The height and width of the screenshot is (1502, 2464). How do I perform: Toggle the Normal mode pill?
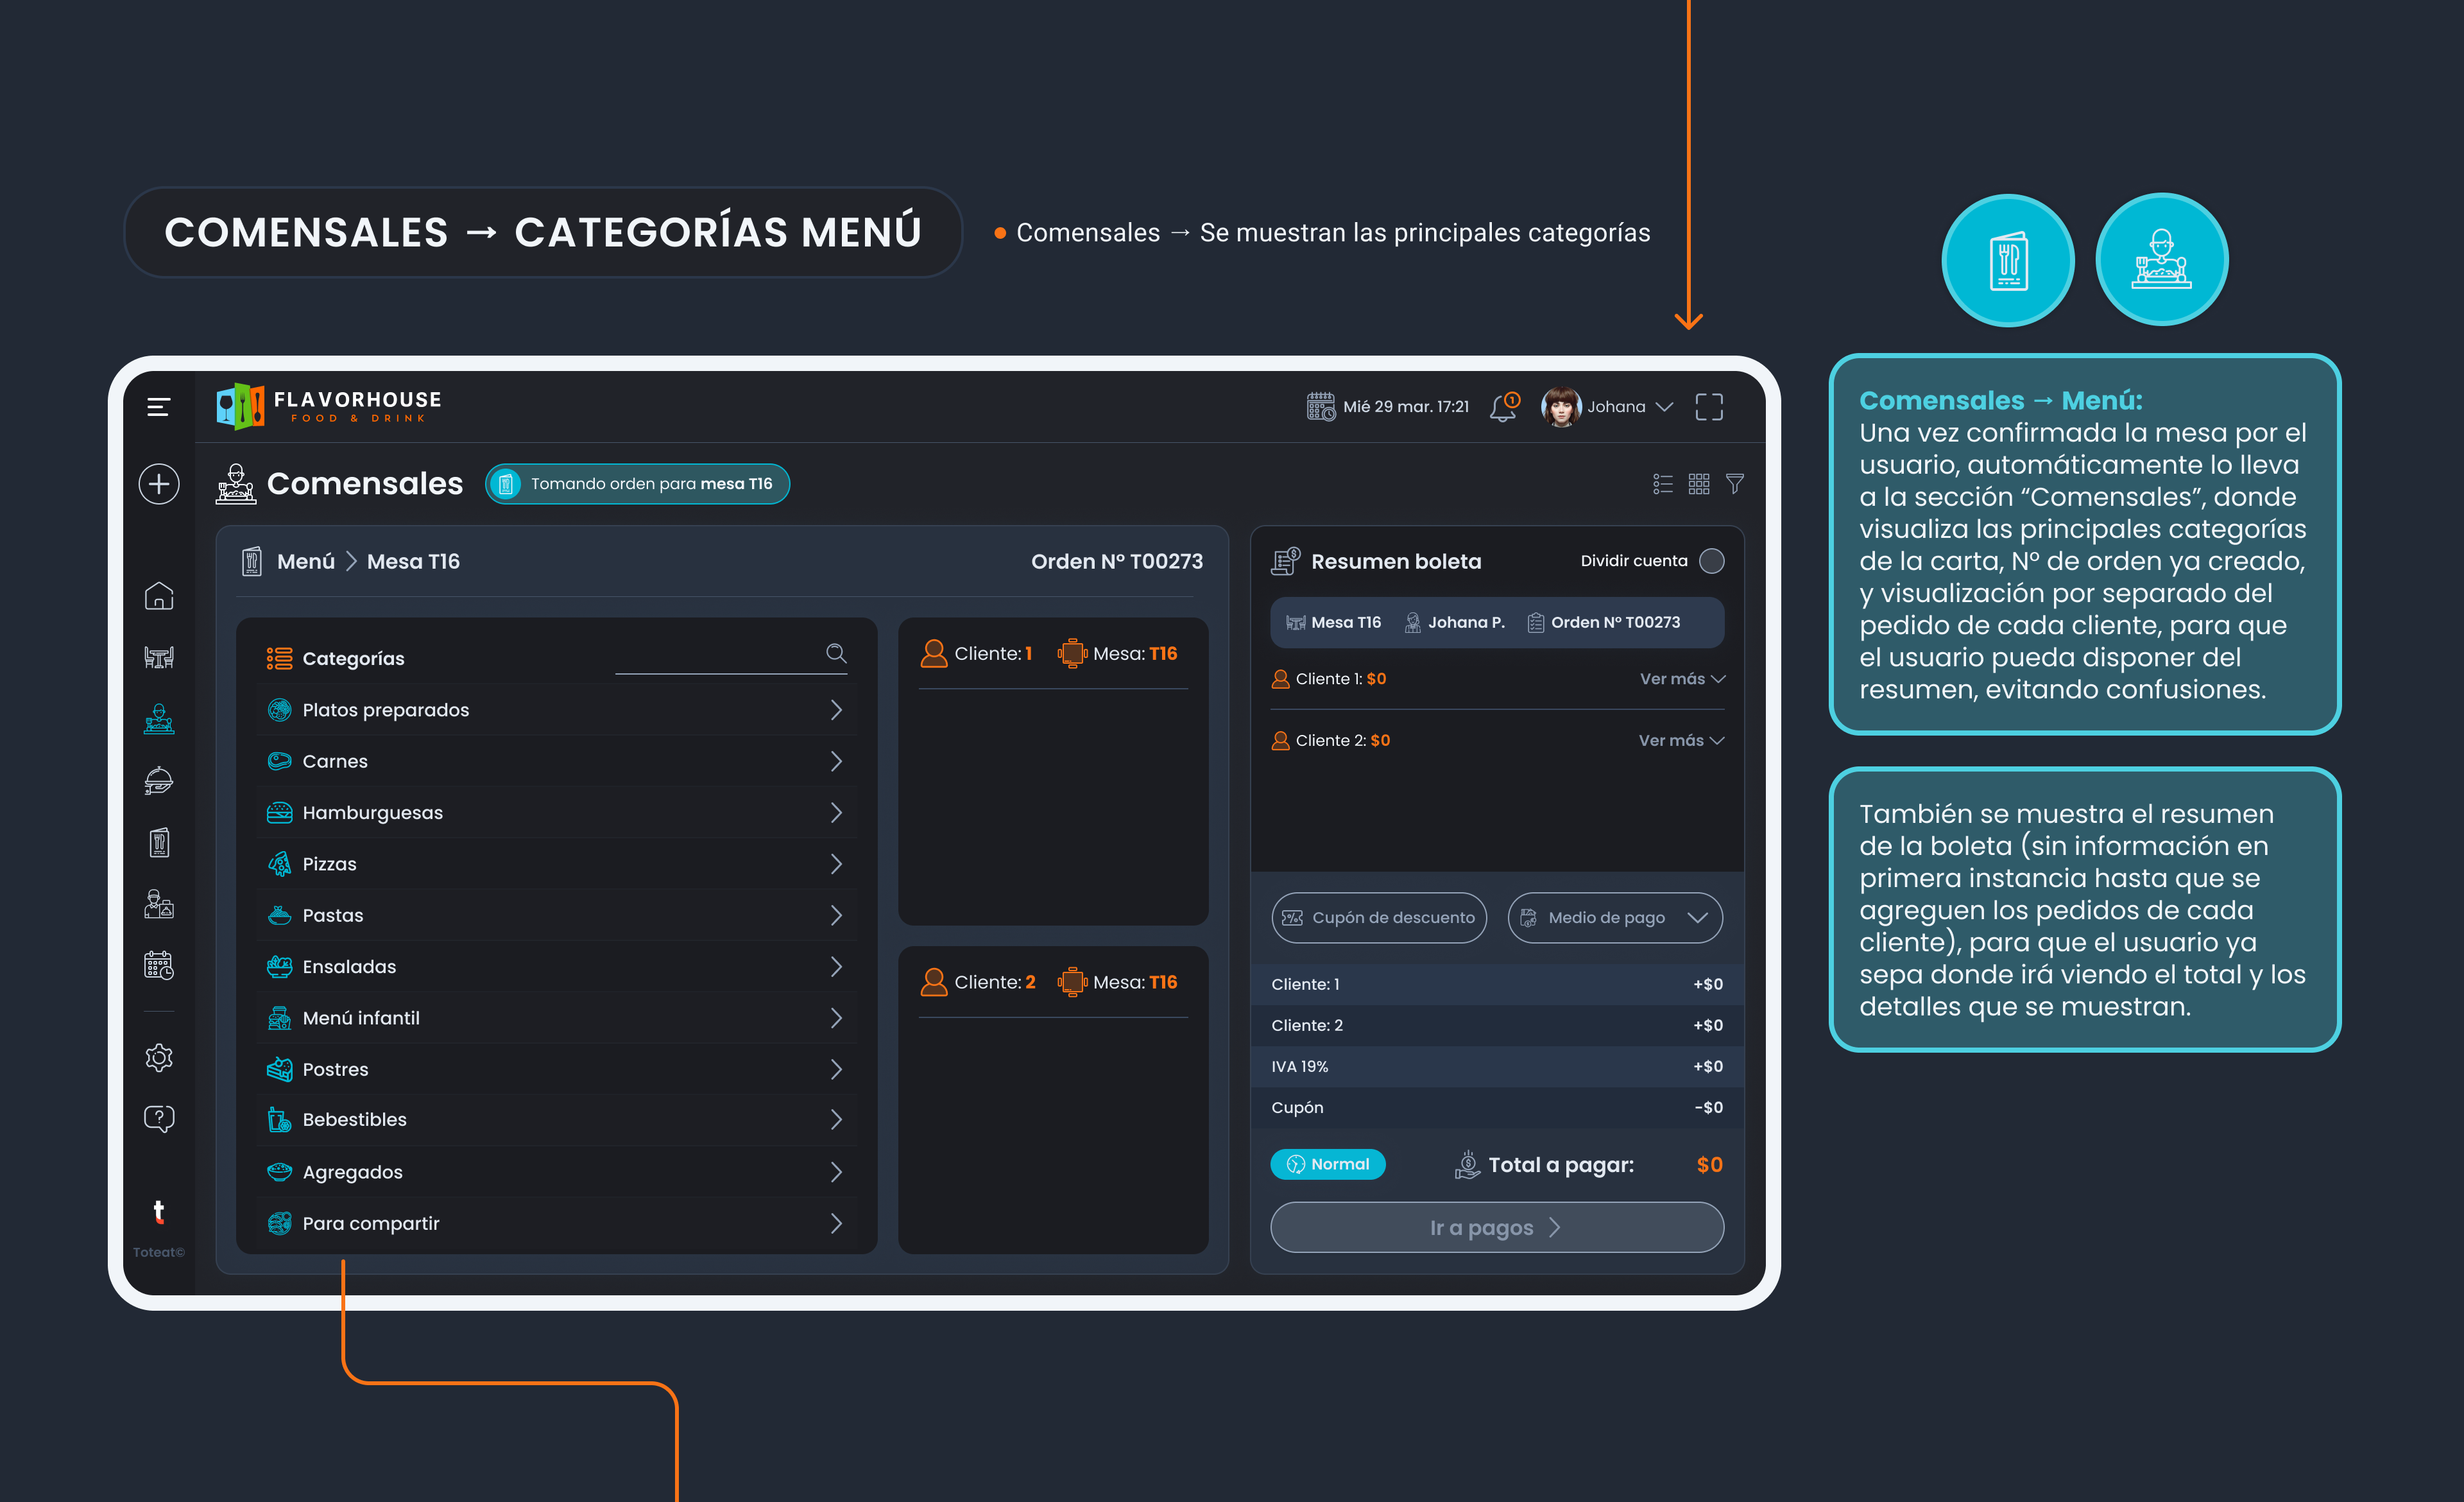click(1327, 1164)
